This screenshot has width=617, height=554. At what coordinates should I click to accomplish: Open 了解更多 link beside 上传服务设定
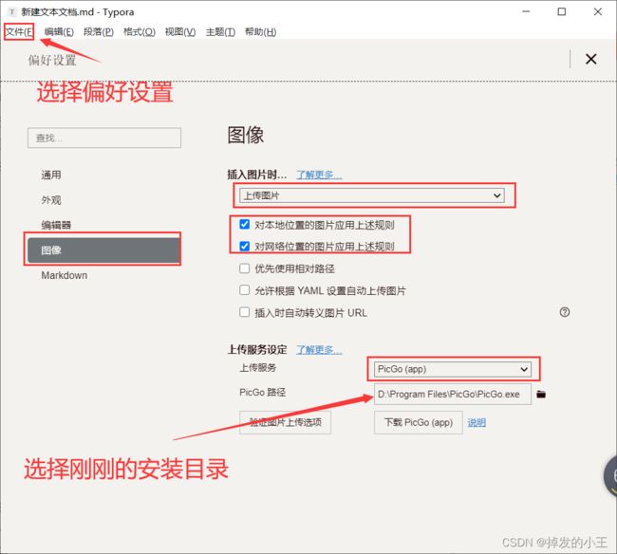(319, 349)
